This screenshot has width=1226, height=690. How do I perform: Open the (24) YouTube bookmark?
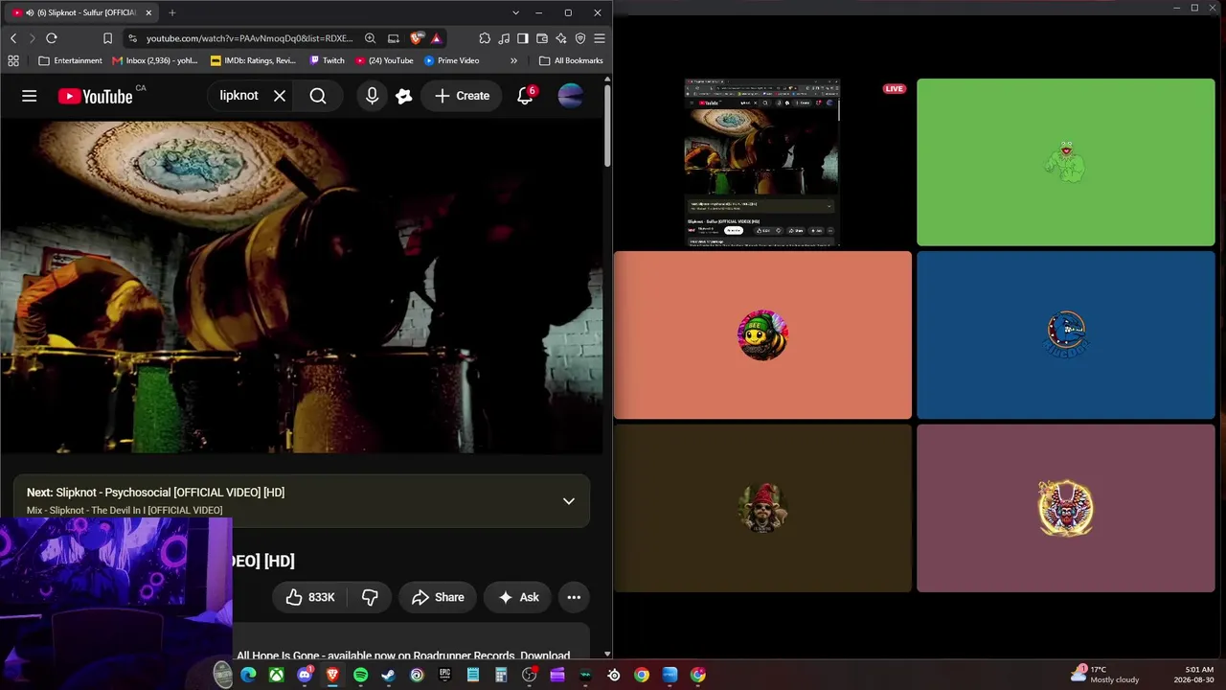coord(384,60)
